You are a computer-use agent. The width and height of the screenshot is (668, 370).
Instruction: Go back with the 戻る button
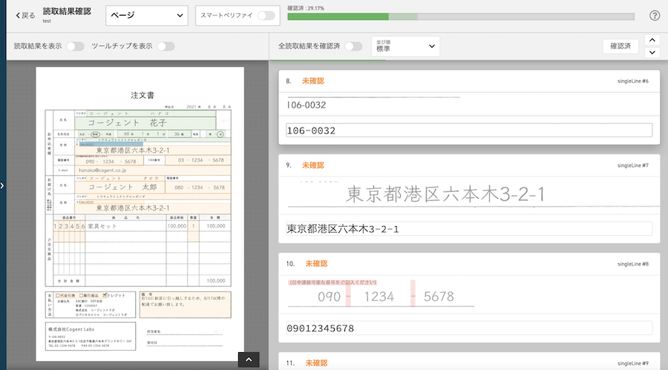25,16
